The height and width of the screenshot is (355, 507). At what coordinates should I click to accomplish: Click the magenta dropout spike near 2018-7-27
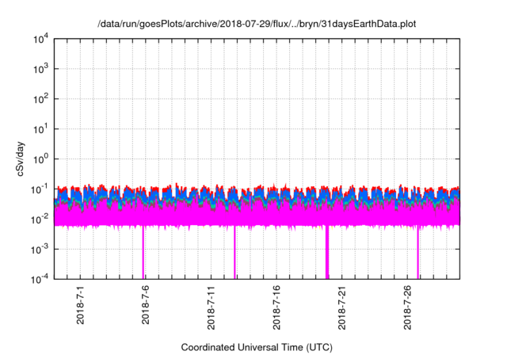coord(417,252)
